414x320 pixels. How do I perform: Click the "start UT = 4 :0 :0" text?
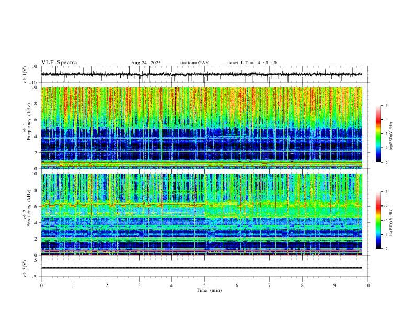(252, 63)
